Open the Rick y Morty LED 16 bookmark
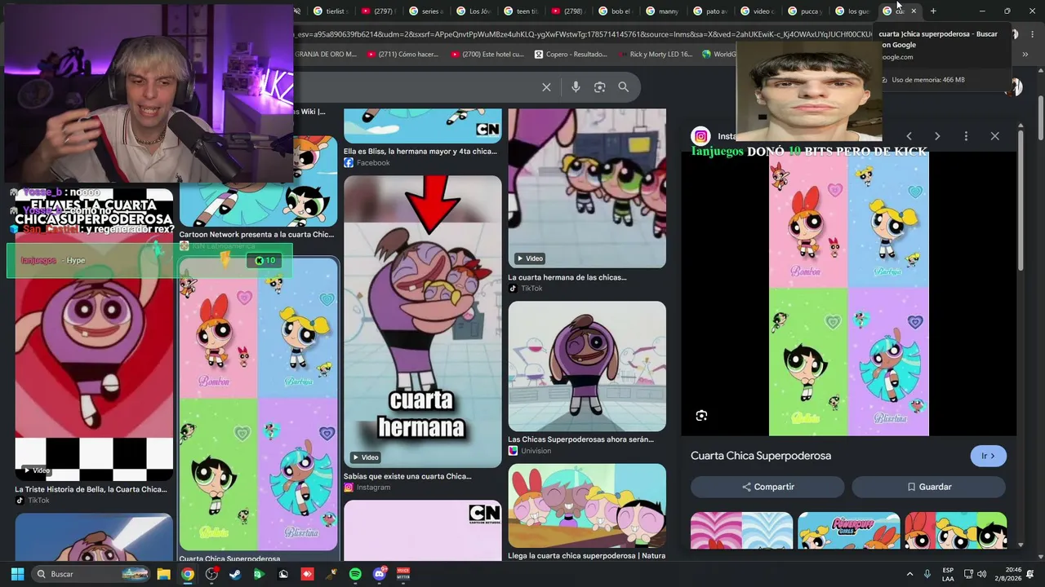Viewport: 1045px width, 587px height. click(x=656, y=55)
